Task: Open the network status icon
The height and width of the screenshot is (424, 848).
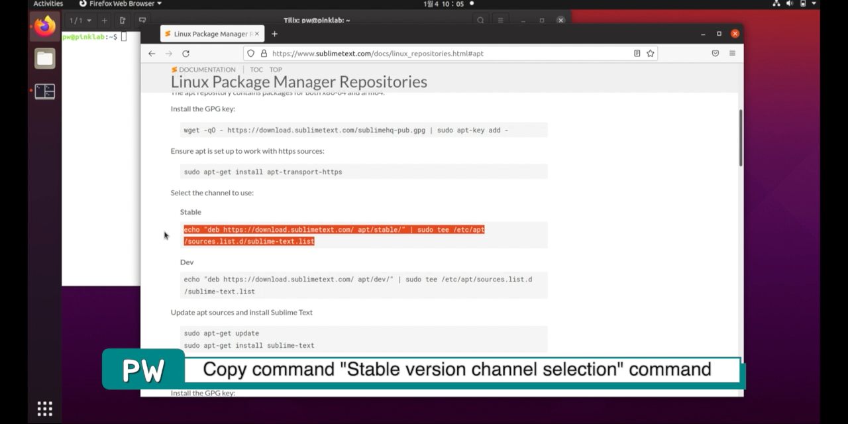Action: 776,4
